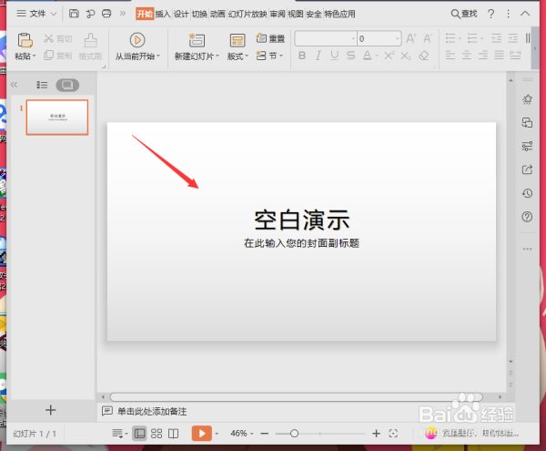
Task: Toggle Italic formatting
Action: coord(318,56)
